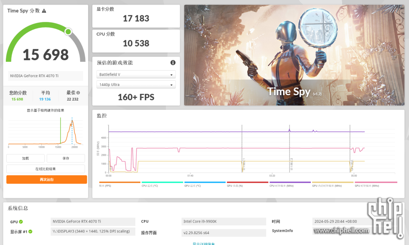Click the 系统信息 section heading

tap(18, 208)
